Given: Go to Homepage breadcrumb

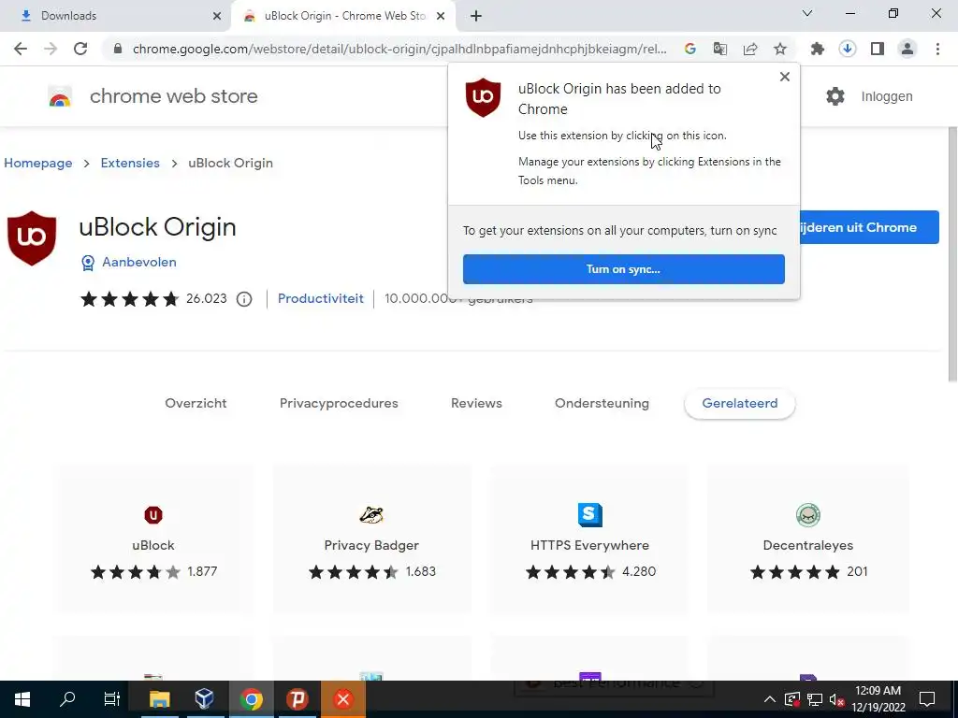Looking at the screenshot, I should pos(37,163).
